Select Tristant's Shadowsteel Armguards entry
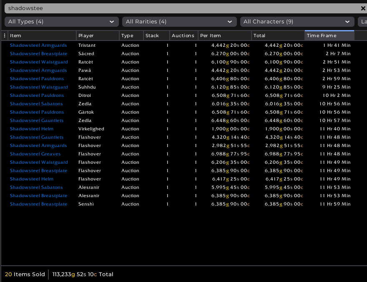Screen dimensions: 367x282 pyautogui.click(x=38, y=45)
